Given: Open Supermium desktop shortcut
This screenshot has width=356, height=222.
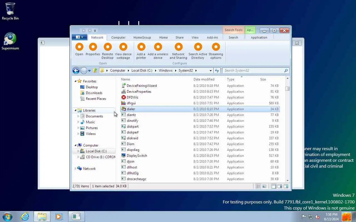Looking at the screenshot, I should point(10,42).
